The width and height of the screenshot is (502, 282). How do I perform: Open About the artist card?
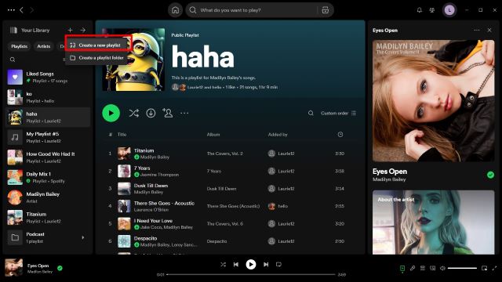[434, 222]
